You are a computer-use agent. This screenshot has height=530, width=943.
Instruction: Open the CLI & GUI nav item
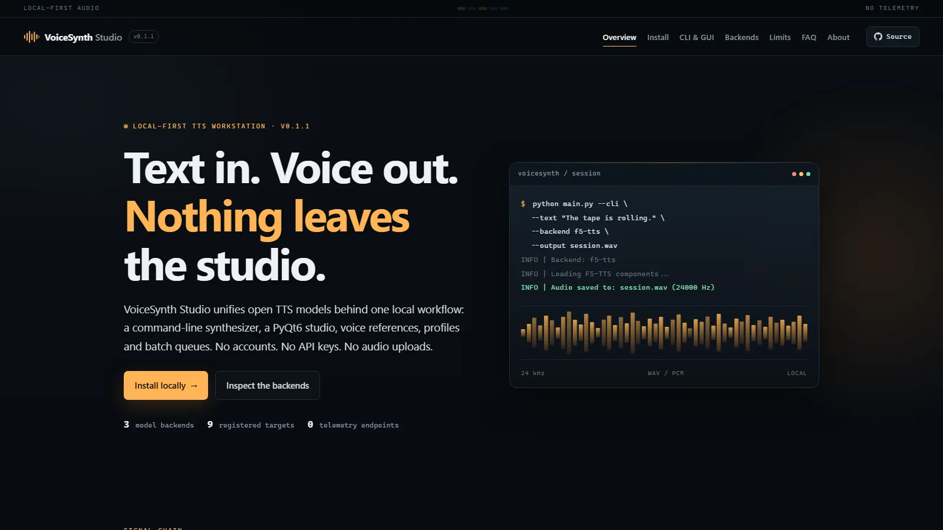click(x=697, y=37)
